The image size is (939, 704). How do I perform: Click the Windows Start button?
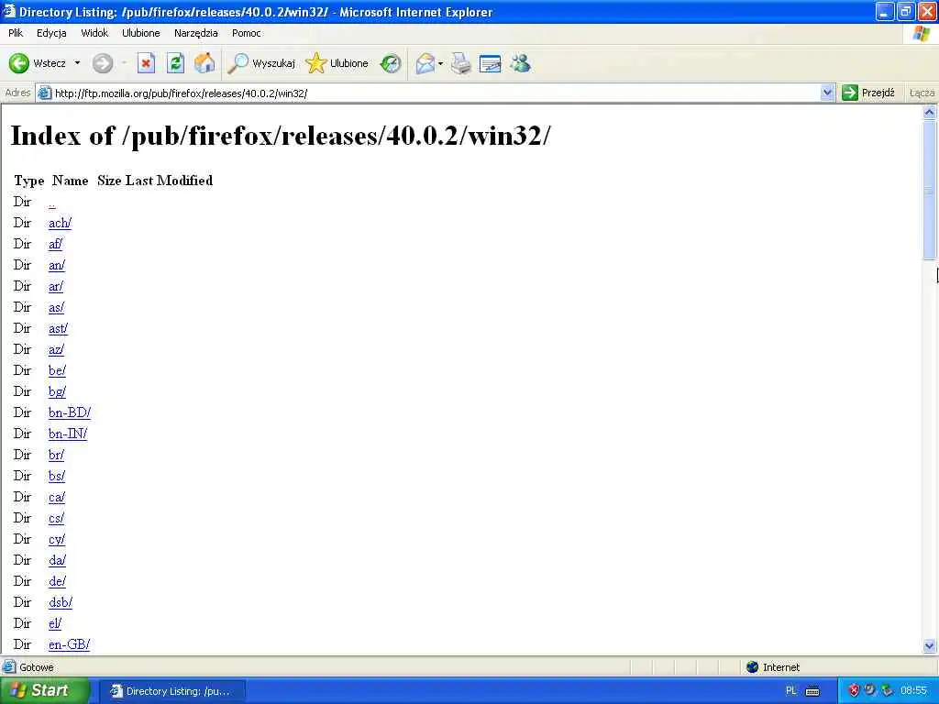(x=44, y=690)
